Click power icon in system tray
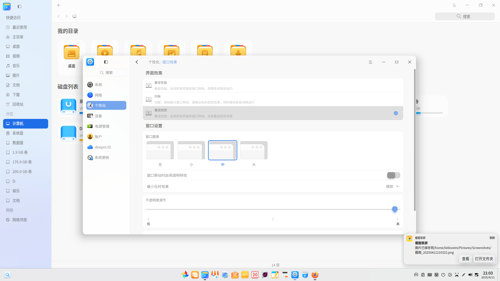 tap(443, 275)
